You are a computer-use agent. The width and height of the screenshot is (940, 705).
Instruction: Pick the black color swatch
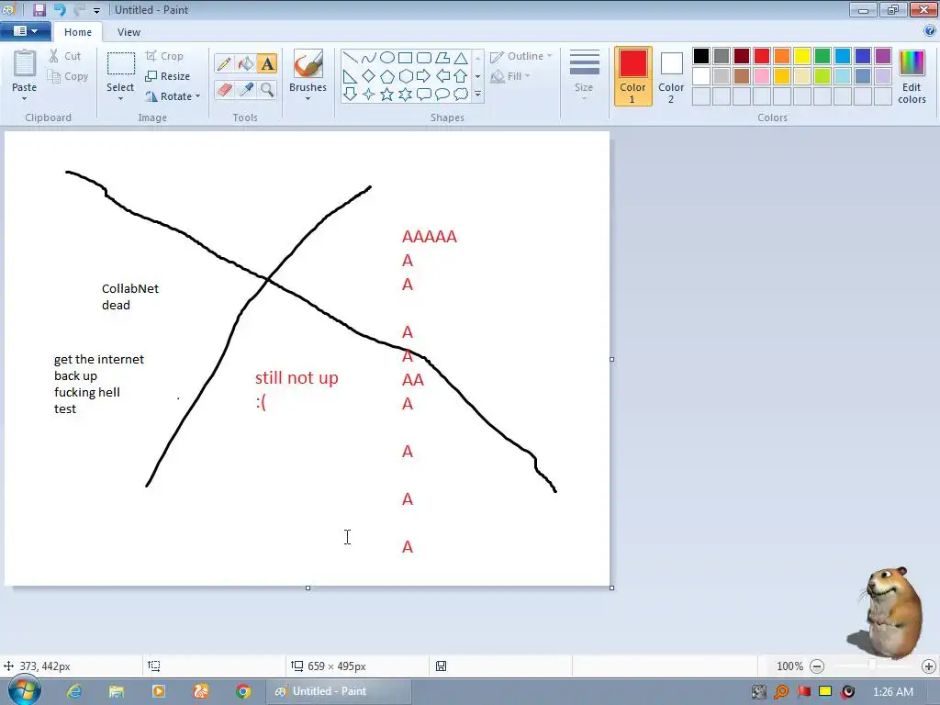tap(700, 56)
